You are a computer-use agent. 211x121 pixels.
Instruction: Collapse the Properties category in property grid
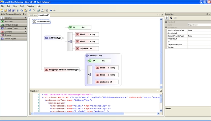pos(166,28)
